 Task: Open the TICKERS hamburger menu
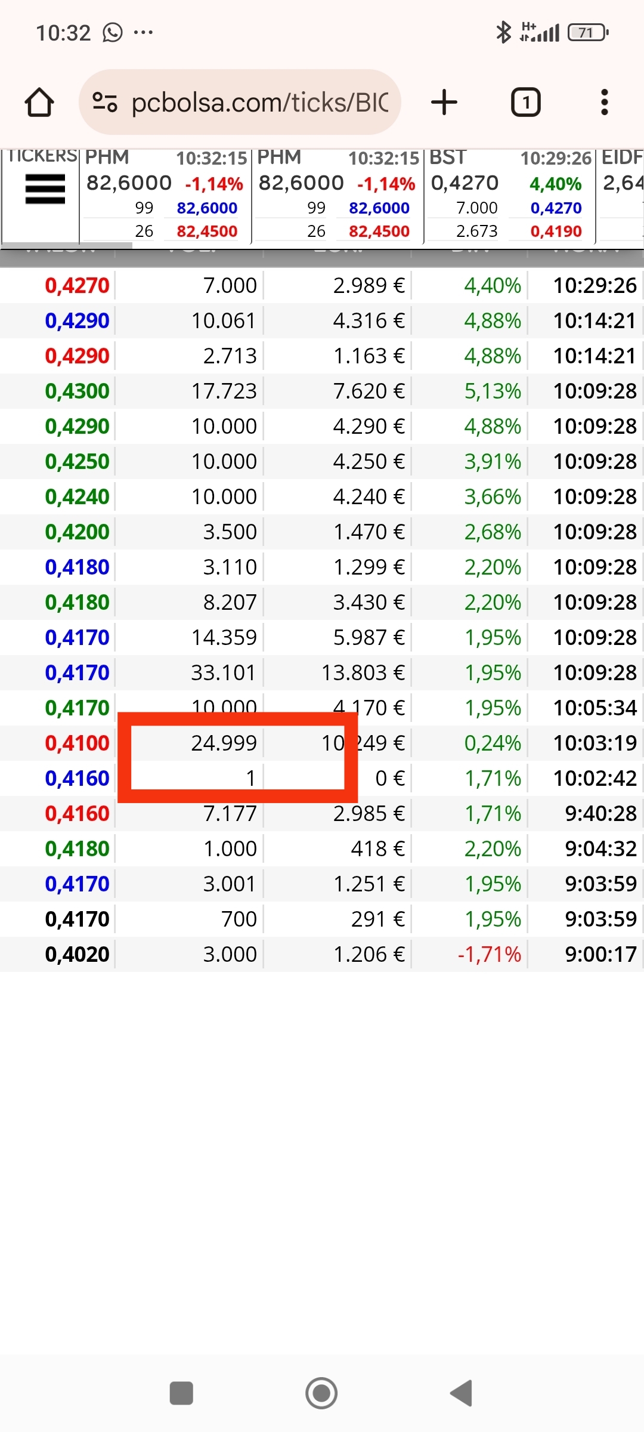tap(45, 189)
